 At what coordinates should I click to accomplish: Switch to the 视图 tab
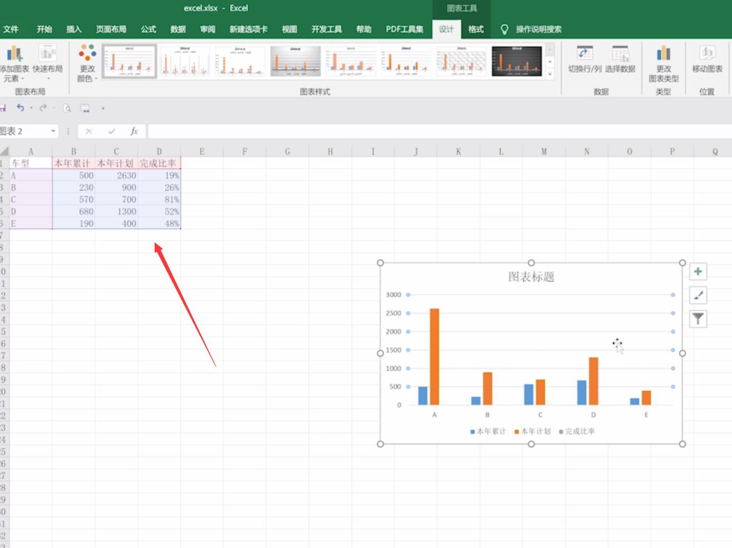point(289,29)
